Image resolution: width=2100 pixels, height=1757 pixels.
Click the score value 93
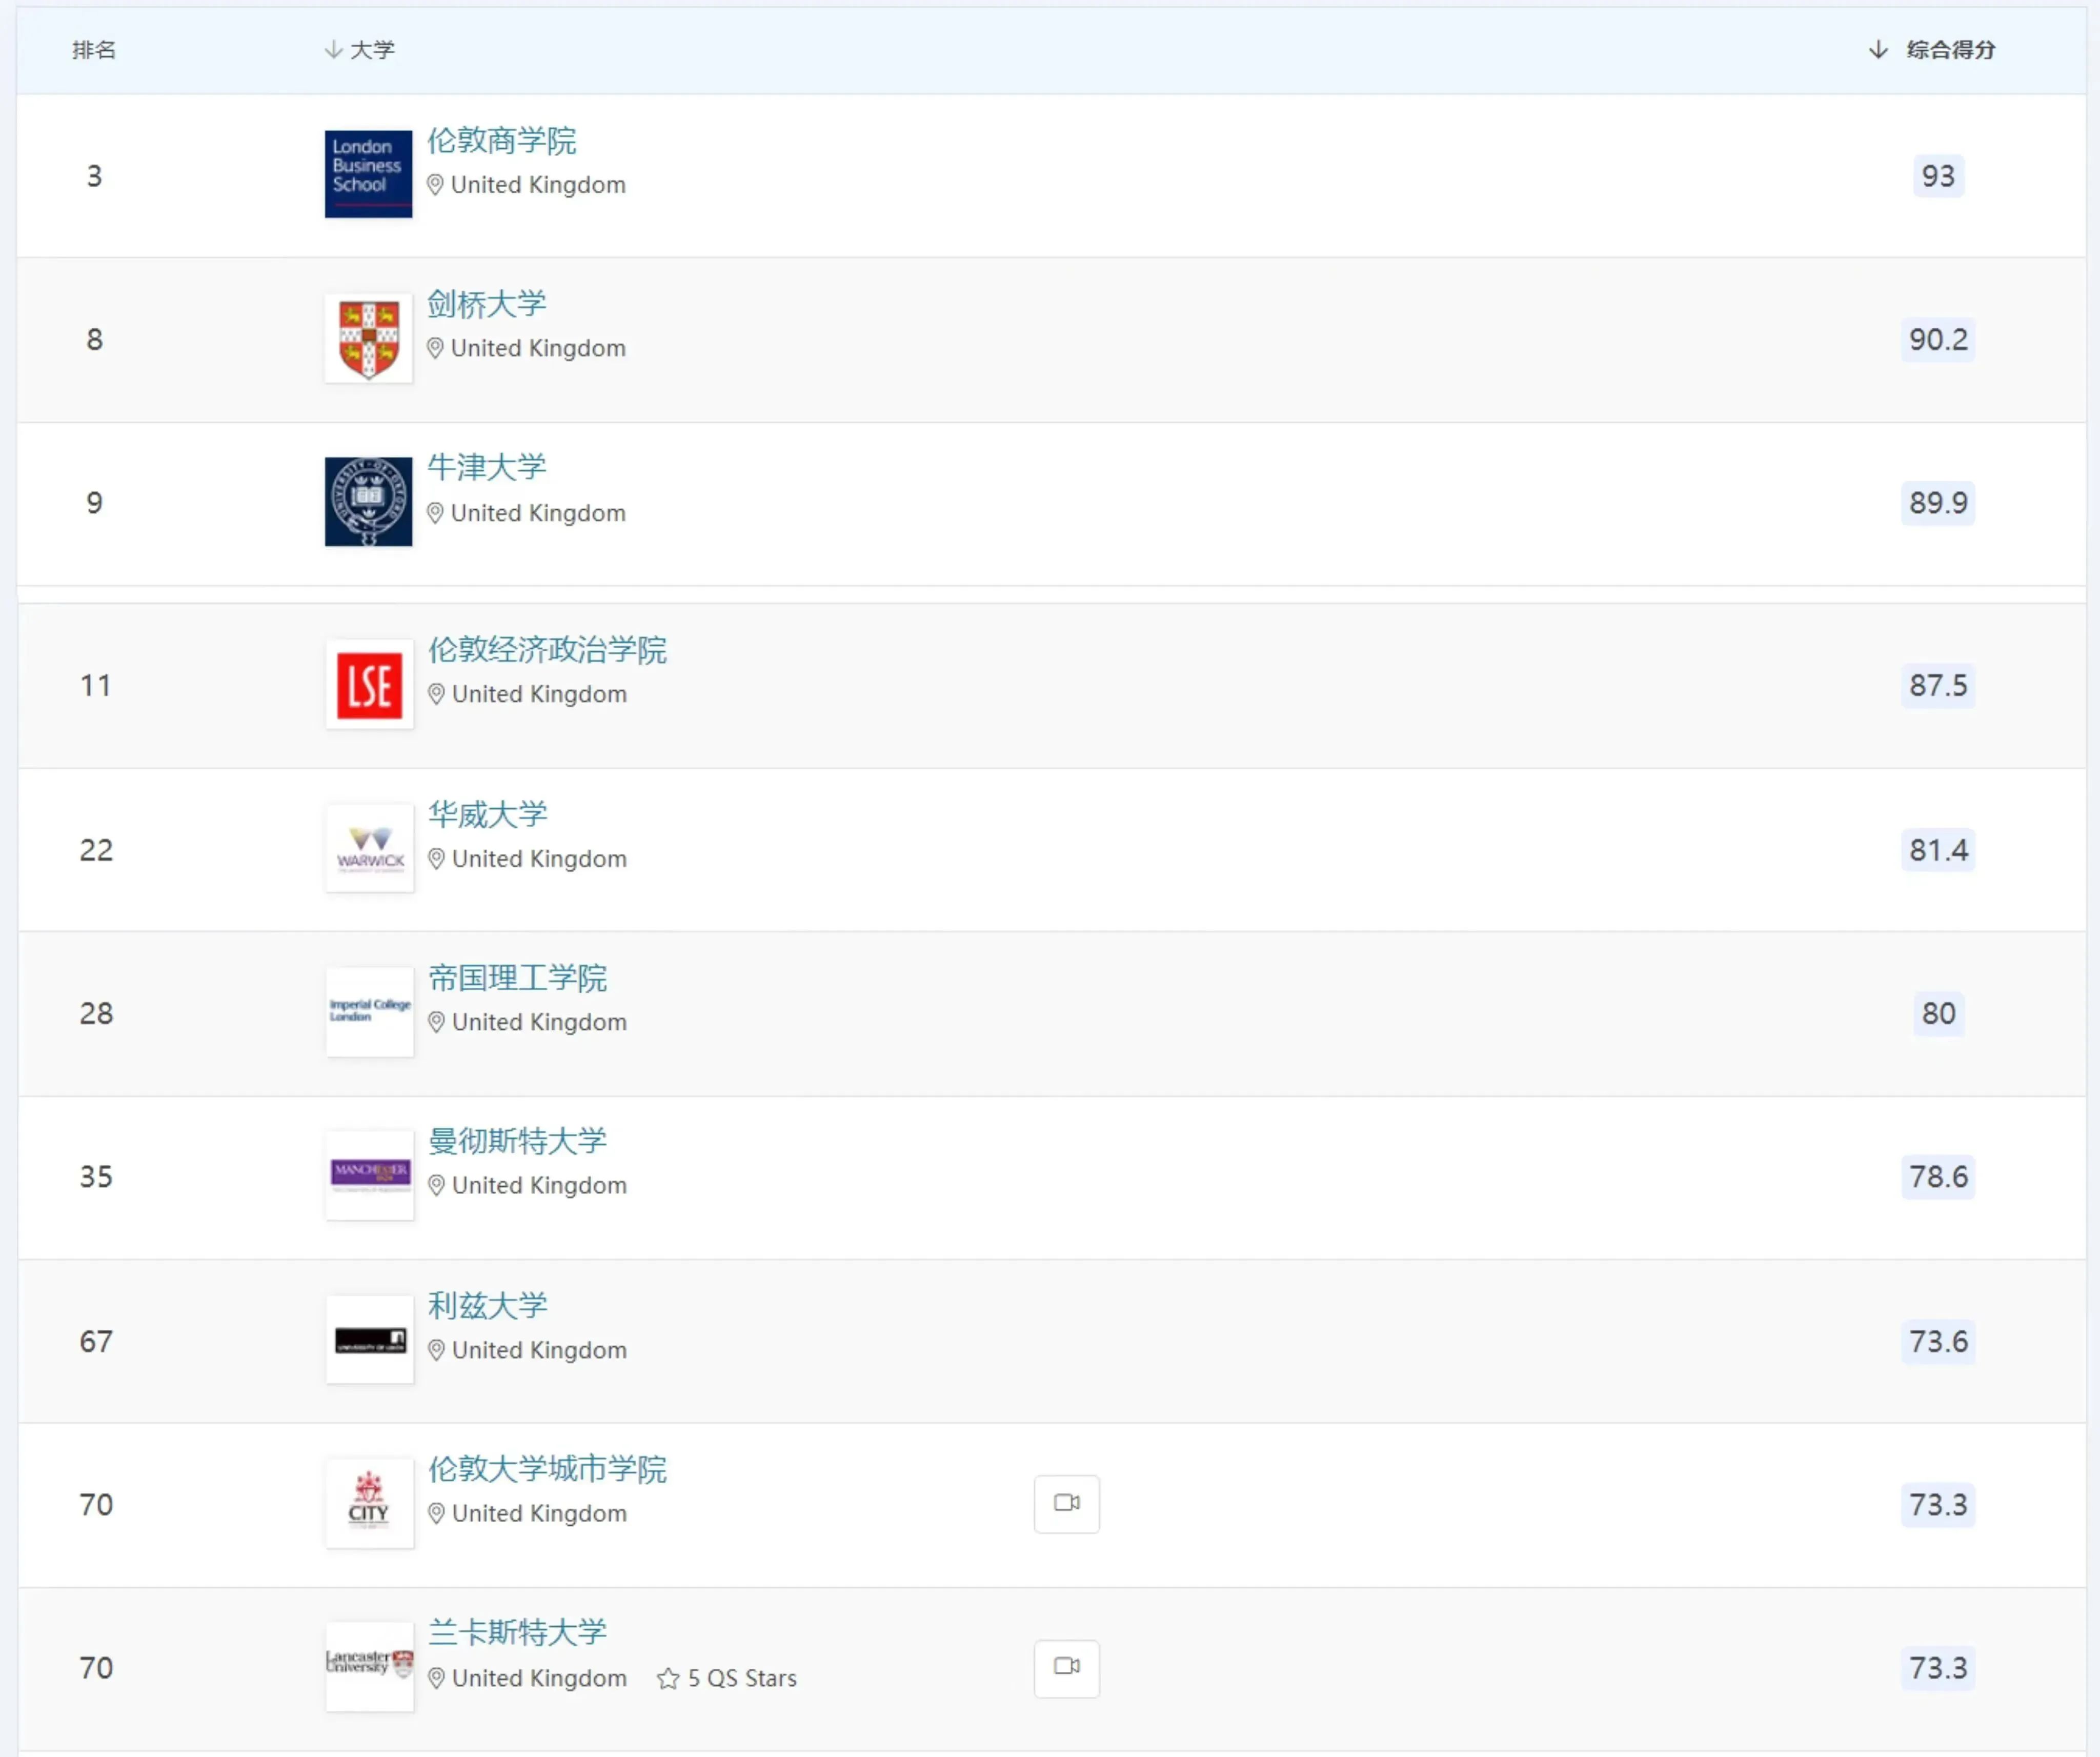click(1938, 176)
